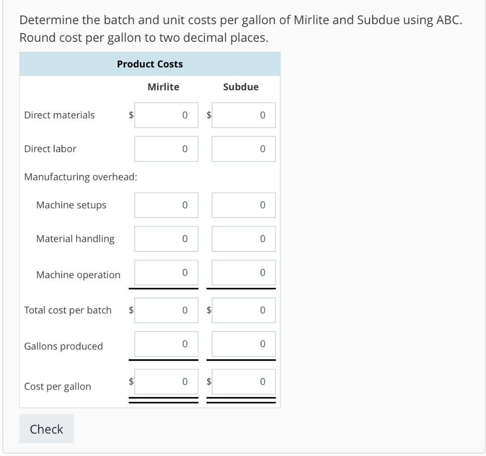Click the Subdue column heading
This screenshot has height=456, width=486.
tap(241, 87)
